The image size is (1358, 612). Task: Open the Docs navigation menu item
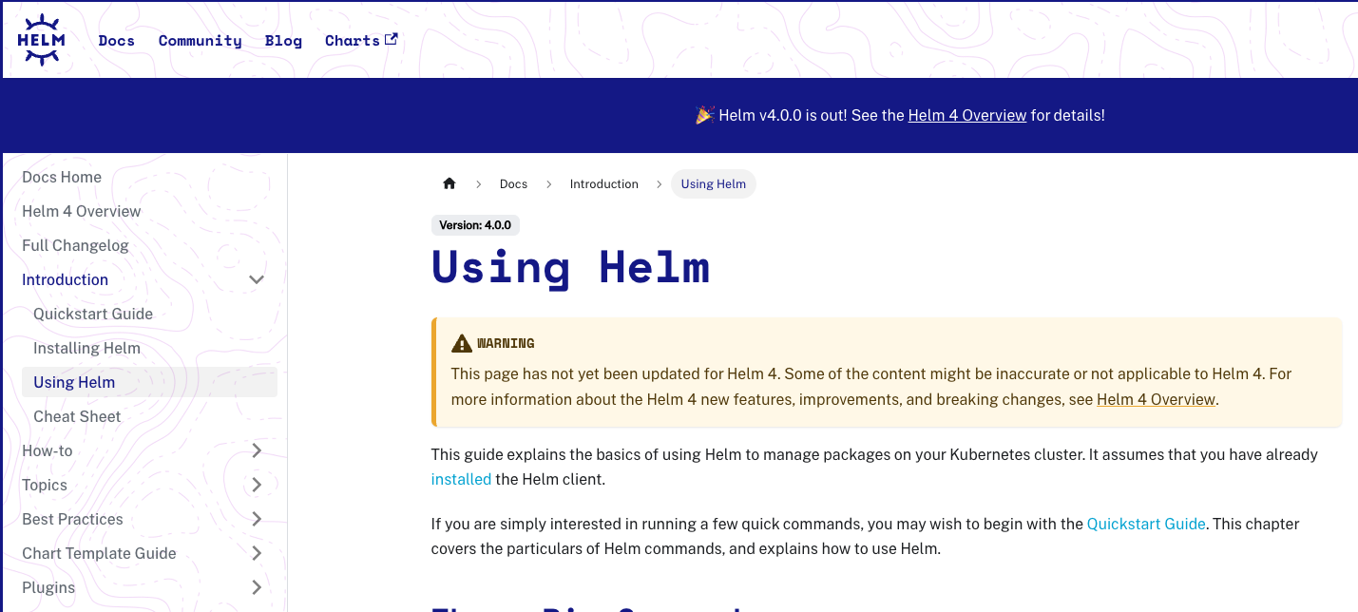tap(117, 41)
